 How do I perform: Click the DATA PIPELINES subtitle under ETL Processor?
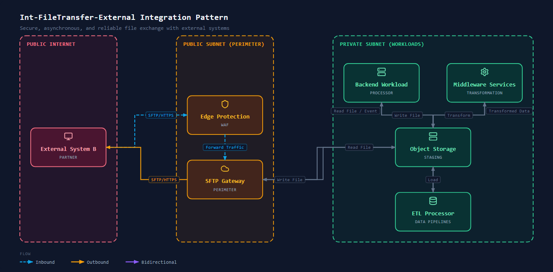[x=433, y=222]
